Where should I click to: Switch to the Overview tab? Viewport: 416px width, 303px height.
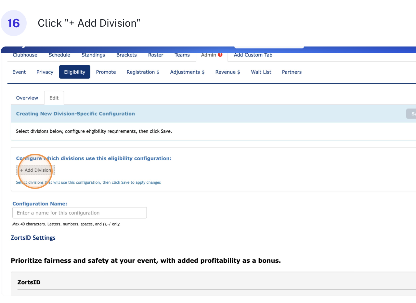pyautogui.click(x=27, y=98)
